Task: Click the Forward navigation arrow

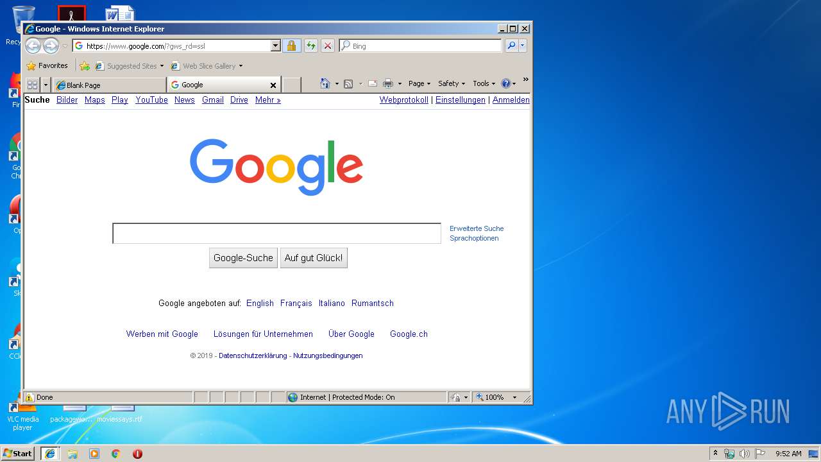Action: coord(51,46)
